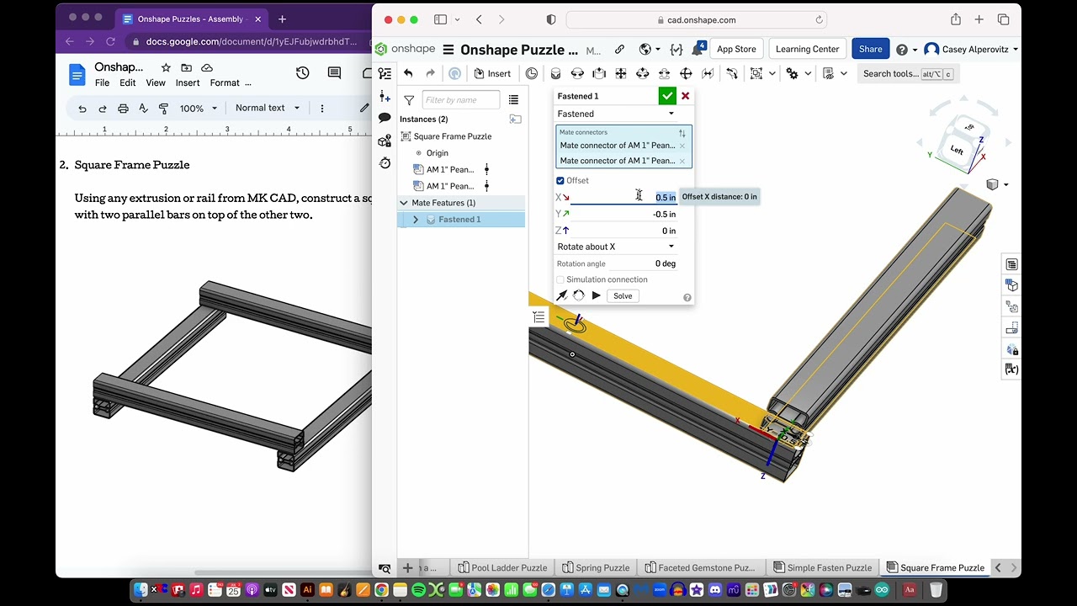Star the Google Docs document
The image size is (1077, 606).
[x=166, y=67]
